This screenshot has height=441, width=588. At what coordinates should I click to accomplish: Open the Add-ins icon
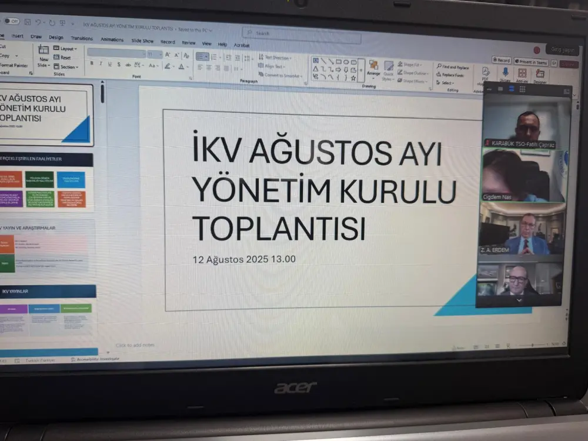(522, 73)
